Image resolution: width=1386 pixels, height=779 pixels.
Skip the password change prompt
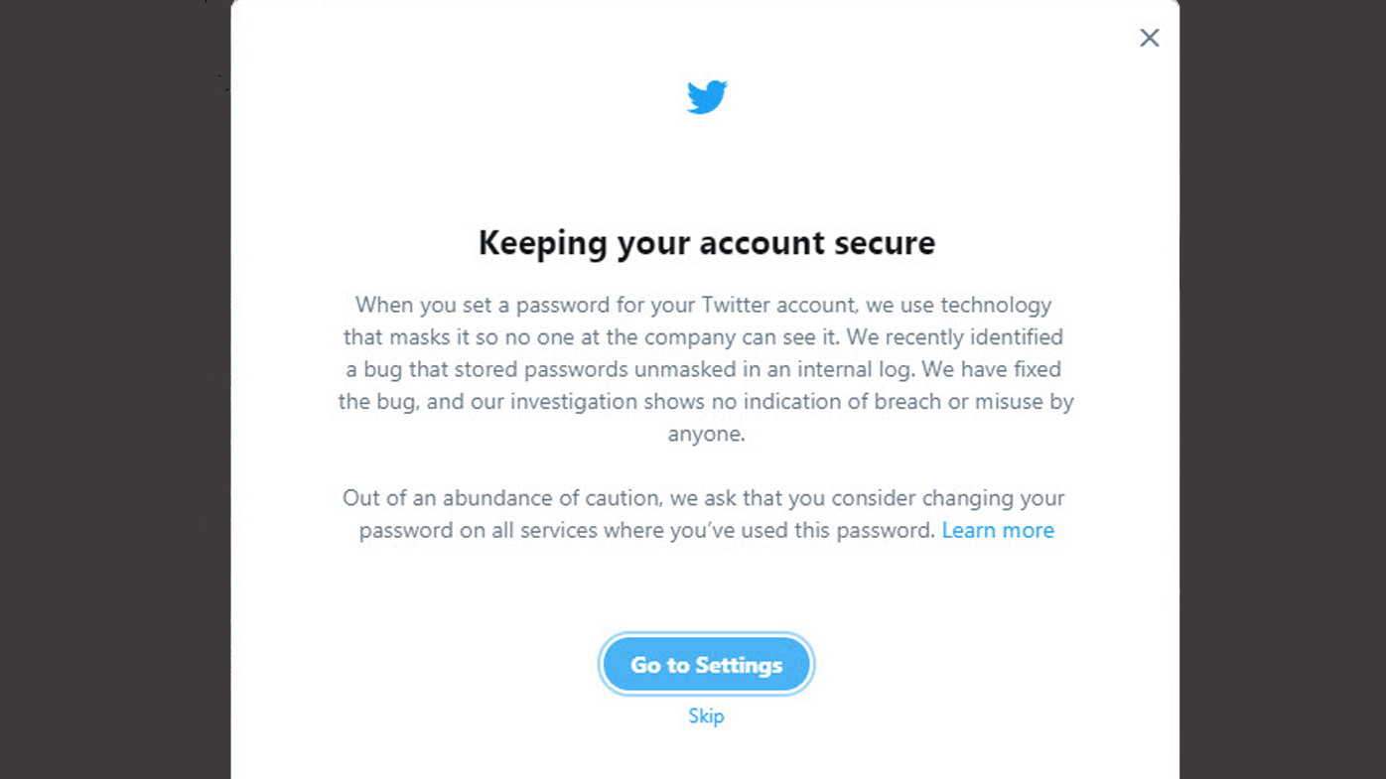coord(706,716)
